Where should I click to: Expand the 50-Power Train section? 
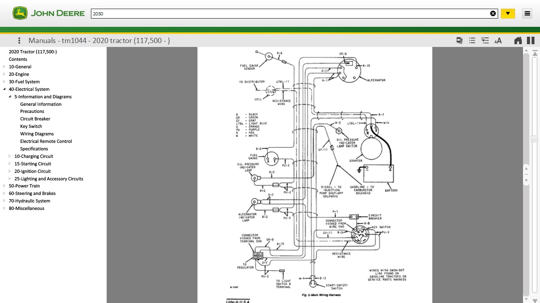pyautogui.click(x=4, y=186)
